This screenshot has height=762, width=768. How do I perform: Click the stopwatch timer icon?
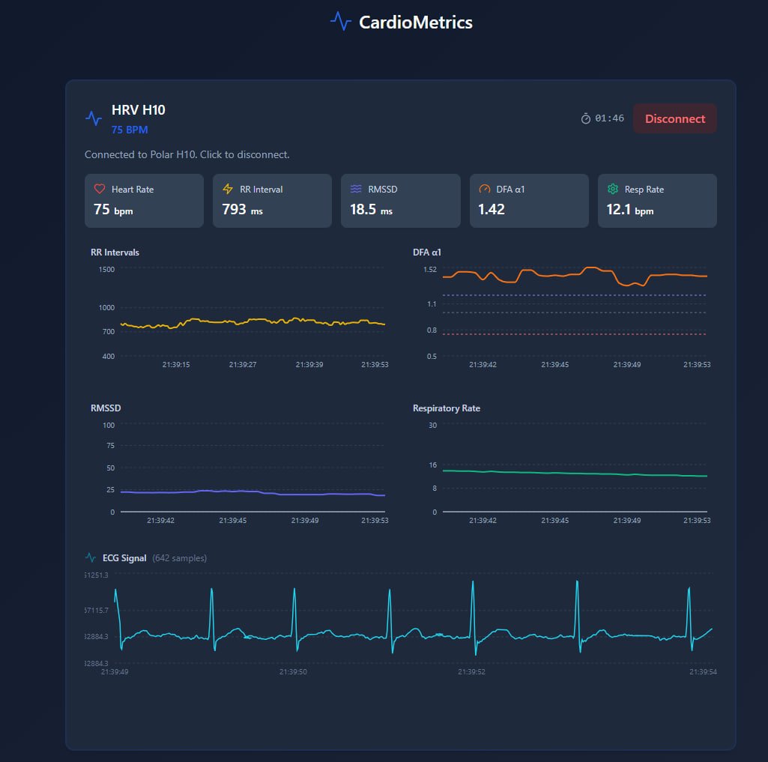coord(585,118)
